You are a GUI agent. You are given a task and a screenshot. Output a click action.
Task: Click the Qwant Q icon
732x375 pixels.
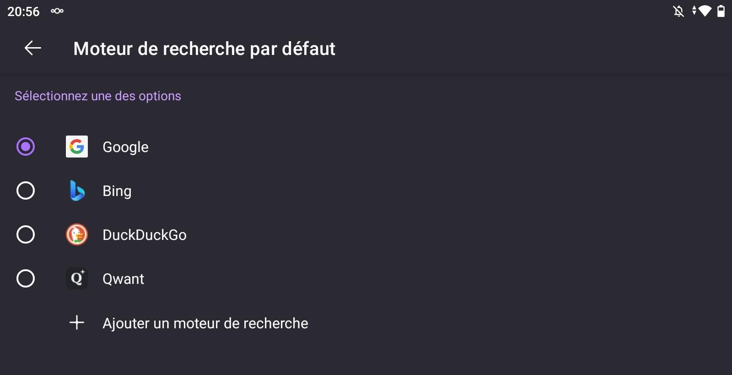pyautogui.click(x=77, y=278)
